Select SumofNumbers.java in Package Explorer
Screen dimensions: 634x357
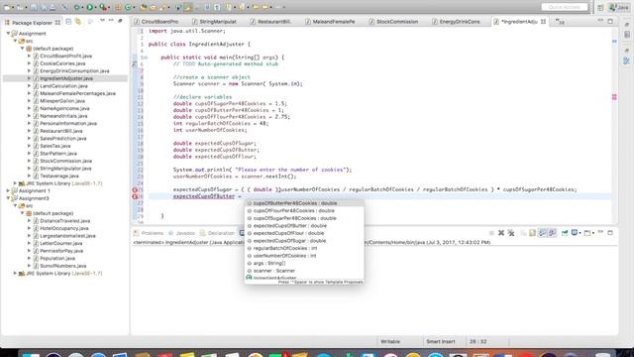pos(62,266)
